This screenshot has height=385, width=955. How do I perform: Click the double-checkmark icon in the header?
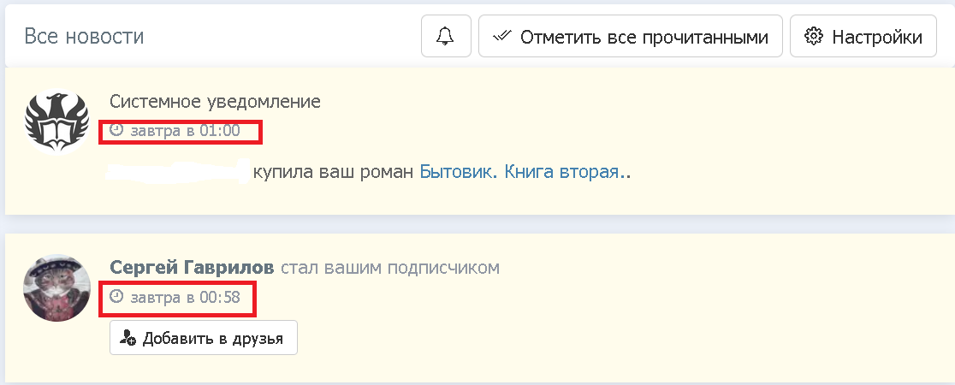pyautogui.click(x=501, y=37)
